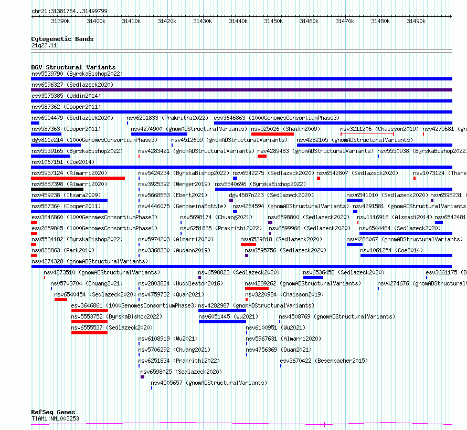Click the 31490k ruler position label

(416, 21)
